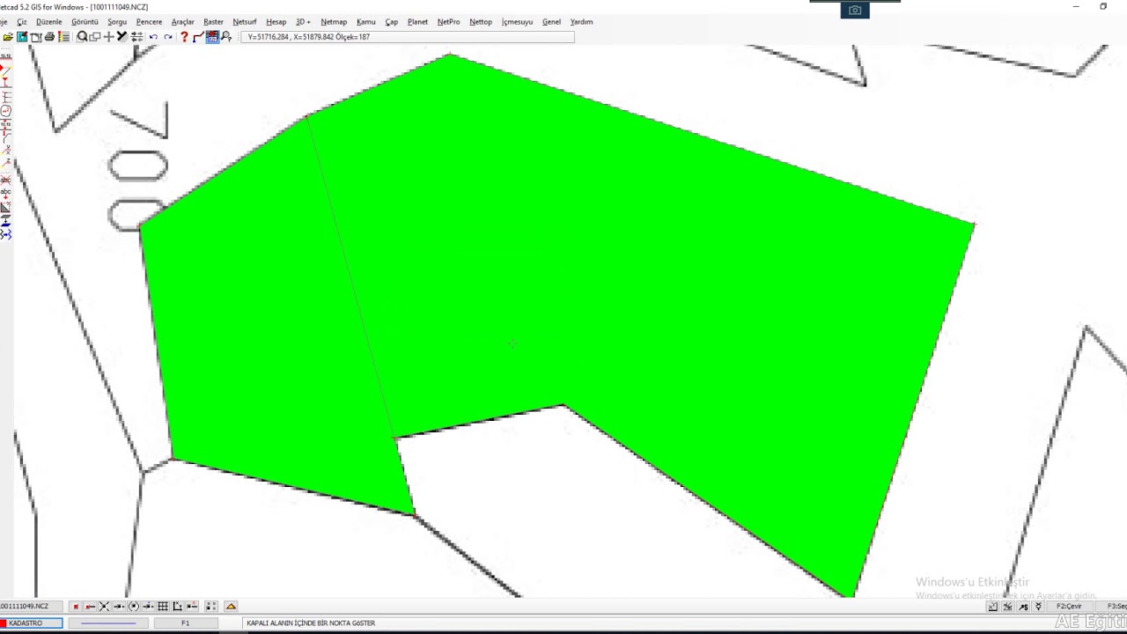1127x634 pixels.
Task: Open the Yardım menu
Action: (581, 22)
